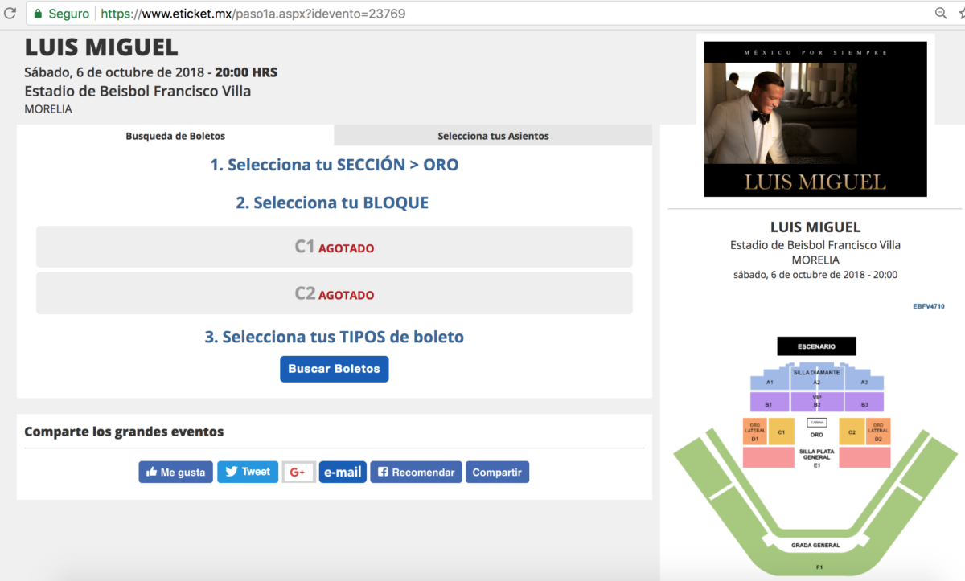Open the Selecciona tus Asientos tab
The width and height of the screenshot is (965, 581).
tap(493, 136)
